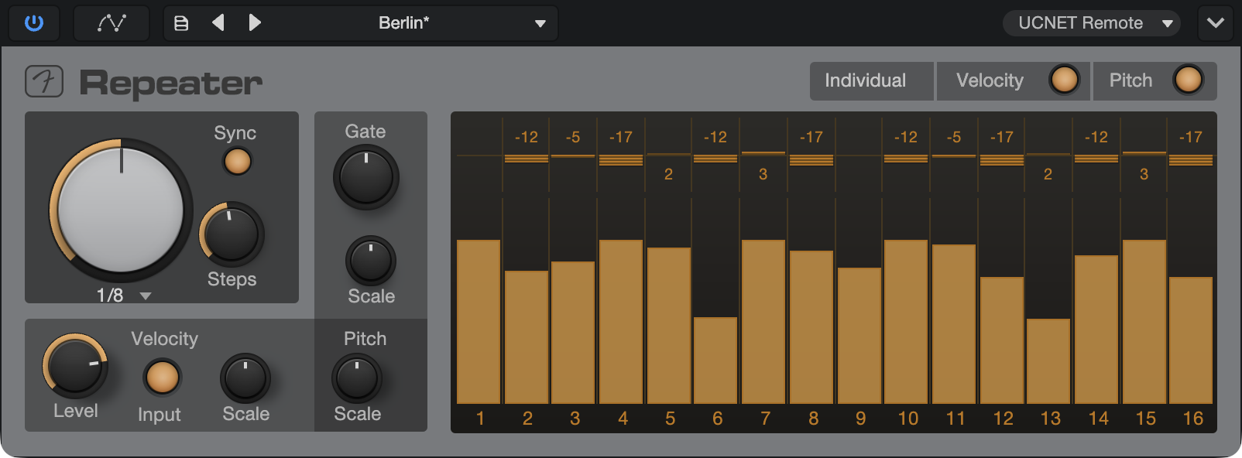1242x458 pixels.
Task: Click the velocity bar for step 7
Action: click(x=763, y=322)
